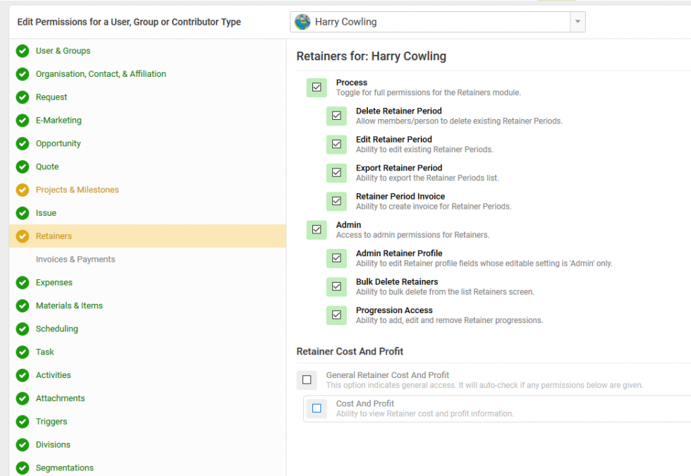Open the user selector dropdown arrow
Image resolution: width=691 pixels, height=476 pixels.
click(x=577, y=22)
